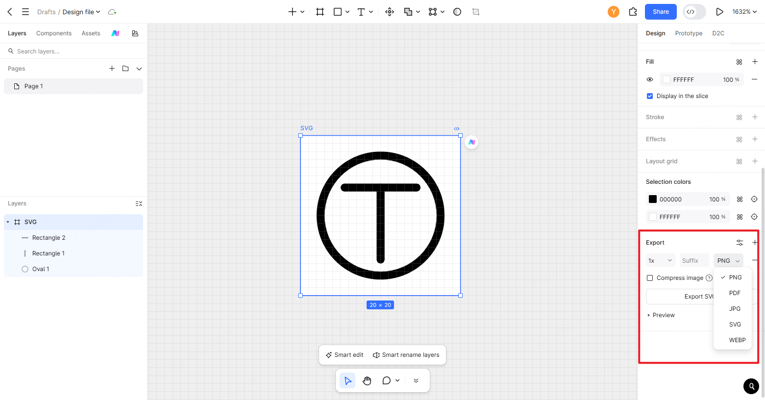
Task: Select the Move cursor tool
Action: pyautogui.click(x=347, y=380)
